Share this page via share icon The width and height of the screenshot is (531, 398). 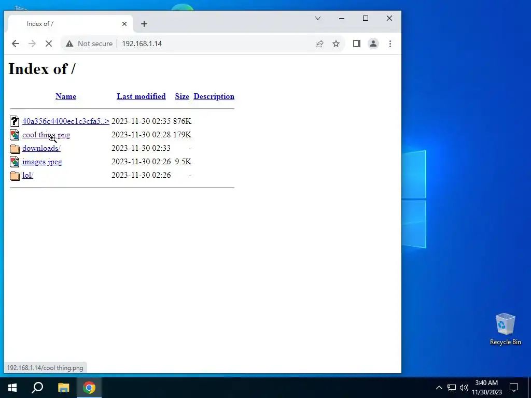[319, 44]
